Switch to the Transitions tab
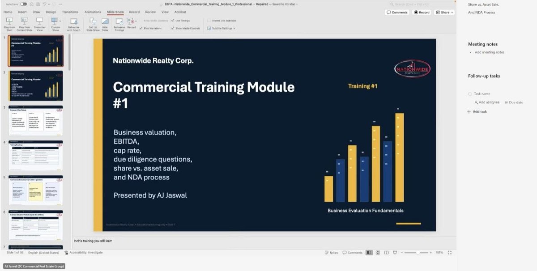 coord(70,12)
